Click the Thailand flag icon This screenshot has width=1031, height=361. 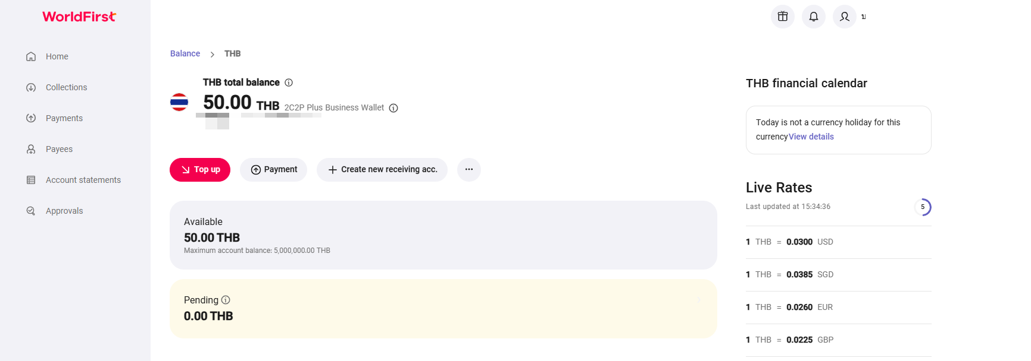point(179,102)
